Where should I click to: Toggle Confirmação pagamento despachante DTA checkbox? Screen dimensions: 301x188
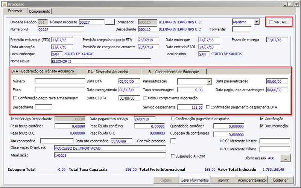(208, 107)
